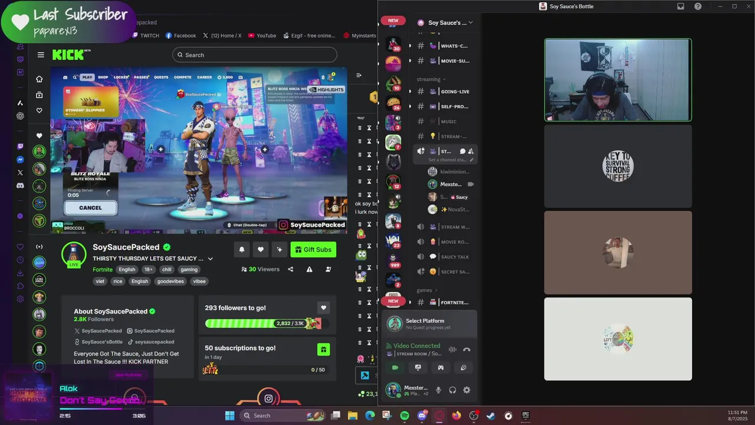Select the goodevibes tag
Viewport: 755px width, 425px height.
tap(170, 281)
